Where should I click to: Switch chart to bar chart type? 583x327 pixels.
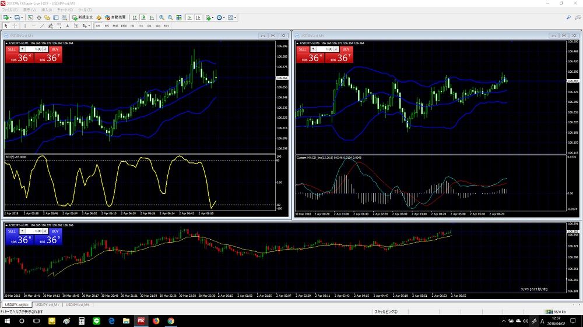tap(135, 17)
